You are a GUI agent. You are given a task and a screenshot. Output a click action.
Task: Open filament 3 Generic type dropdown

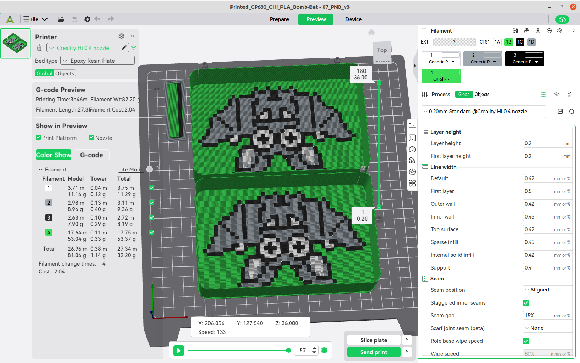[x=525, y=62]
